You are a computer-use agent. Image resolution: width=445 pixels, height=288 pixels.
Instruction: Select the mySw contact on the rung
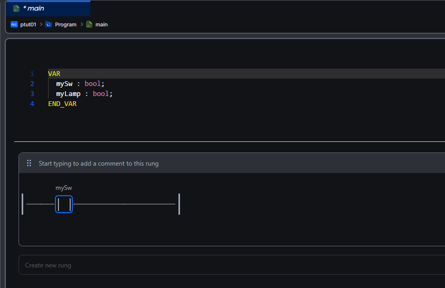(x=64, y=204)
